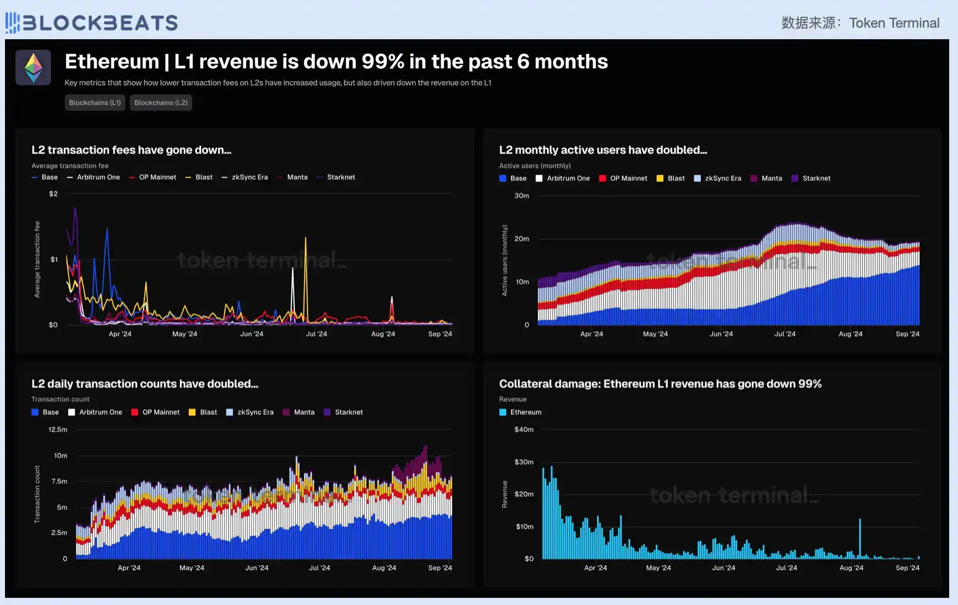Click Blast yellow swatch in transaction count legend
Screen dimensions: 958x605
[x=192, y=412]
